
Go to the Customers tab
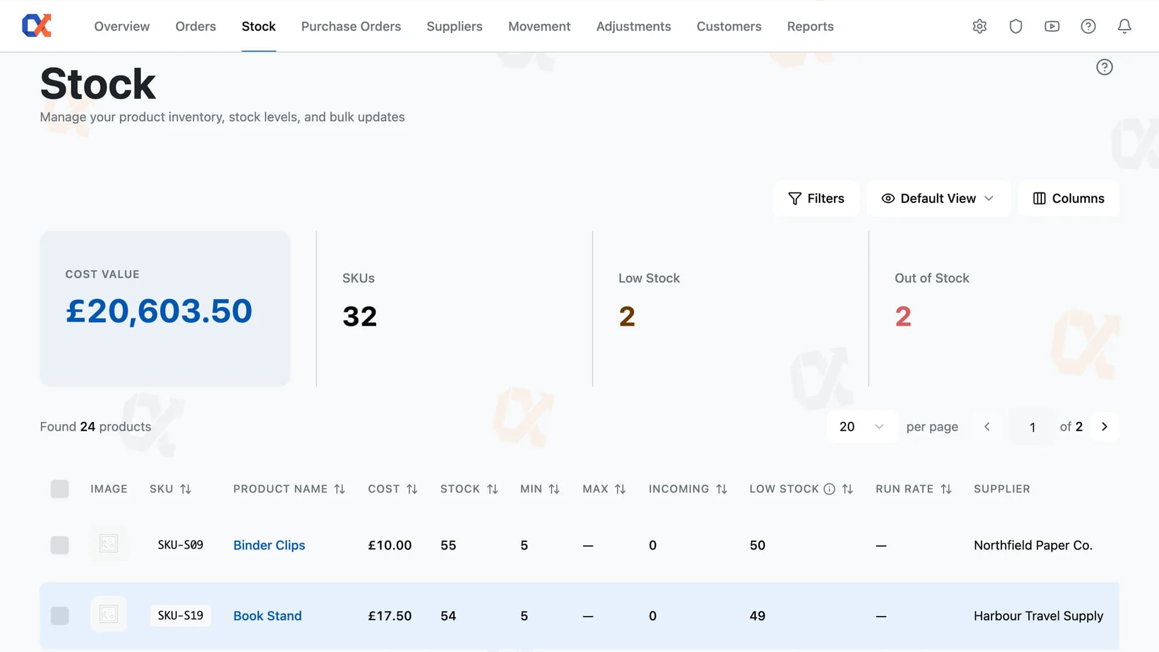(x=729, y=26)
